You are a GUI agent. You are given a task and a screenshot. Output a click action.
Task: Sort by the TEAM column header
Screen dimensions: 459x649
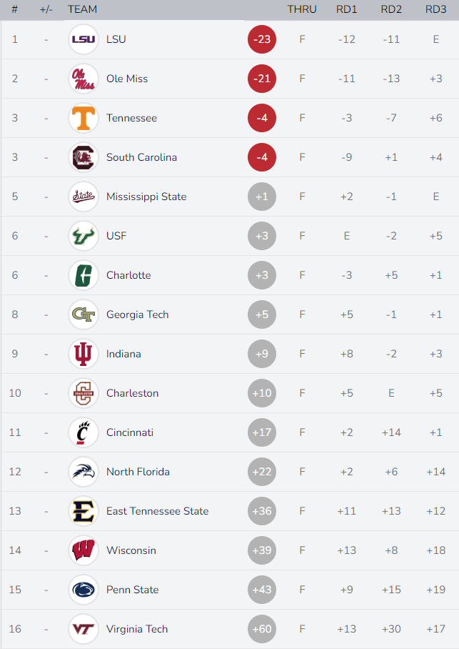click(82, 9)
